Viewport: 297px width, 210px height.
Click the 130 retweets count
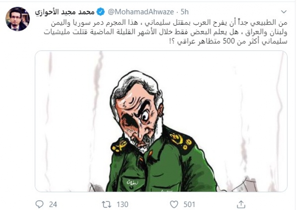click(x=123, y=205)
